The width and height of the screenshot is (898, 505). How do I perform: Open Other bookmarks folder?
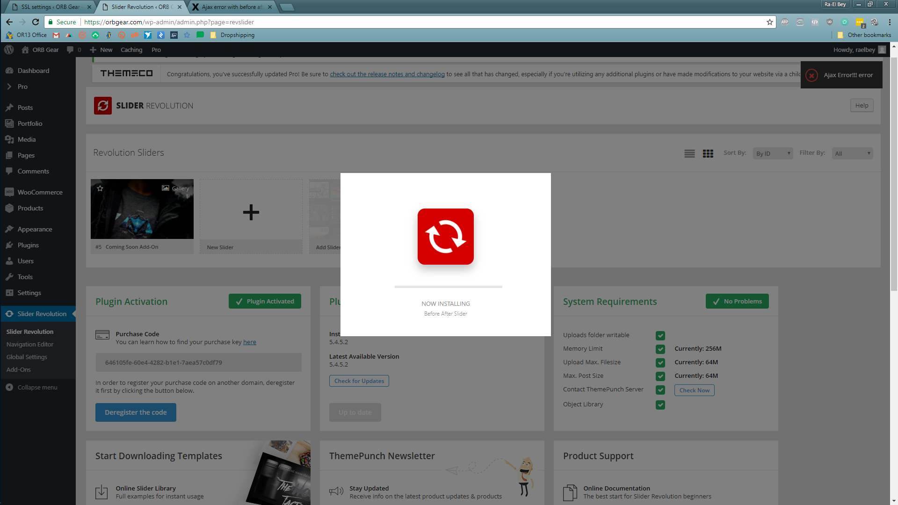[x=864, y=35]
